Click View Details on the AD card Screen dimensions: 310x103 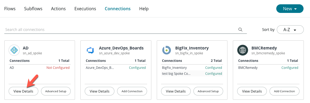tap(23, 91)
